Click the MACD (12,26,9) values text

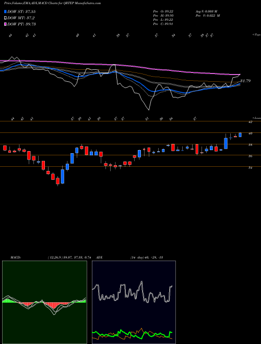click(x=69, y=257)
